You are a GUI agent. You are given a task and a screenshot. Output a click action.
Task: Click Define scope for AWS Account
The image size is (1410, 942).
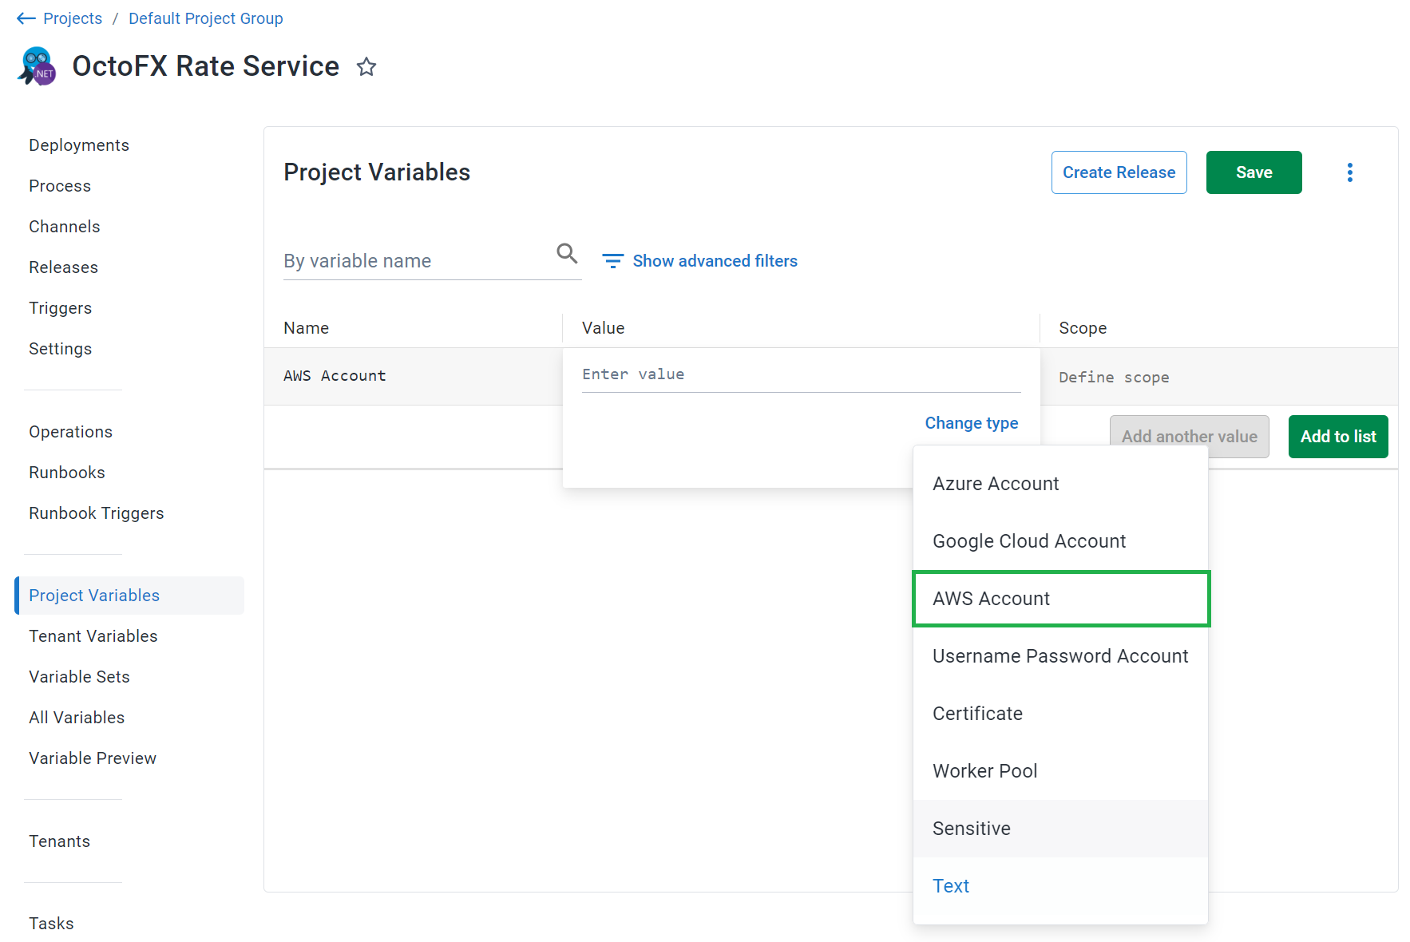tap(1114, 378)
